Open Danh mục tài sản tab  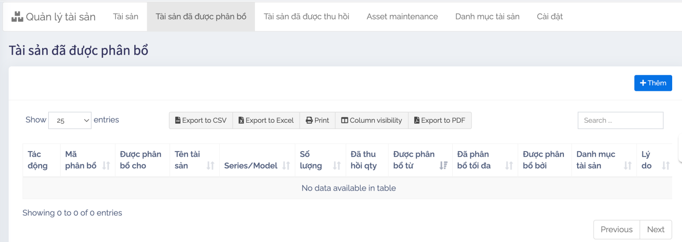(x=487, y=17)
